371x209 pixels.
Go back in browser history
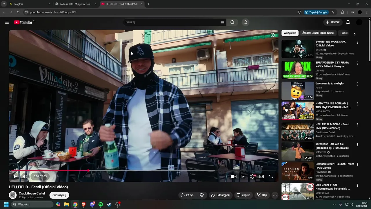click(4, 12)
